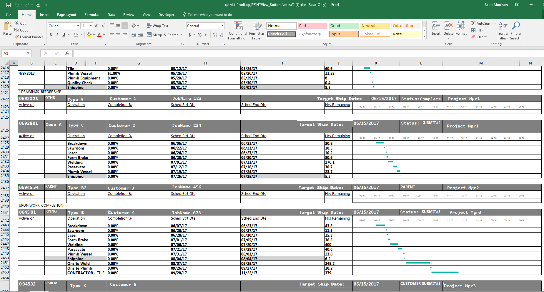Toggle Italic formatting

57,35
